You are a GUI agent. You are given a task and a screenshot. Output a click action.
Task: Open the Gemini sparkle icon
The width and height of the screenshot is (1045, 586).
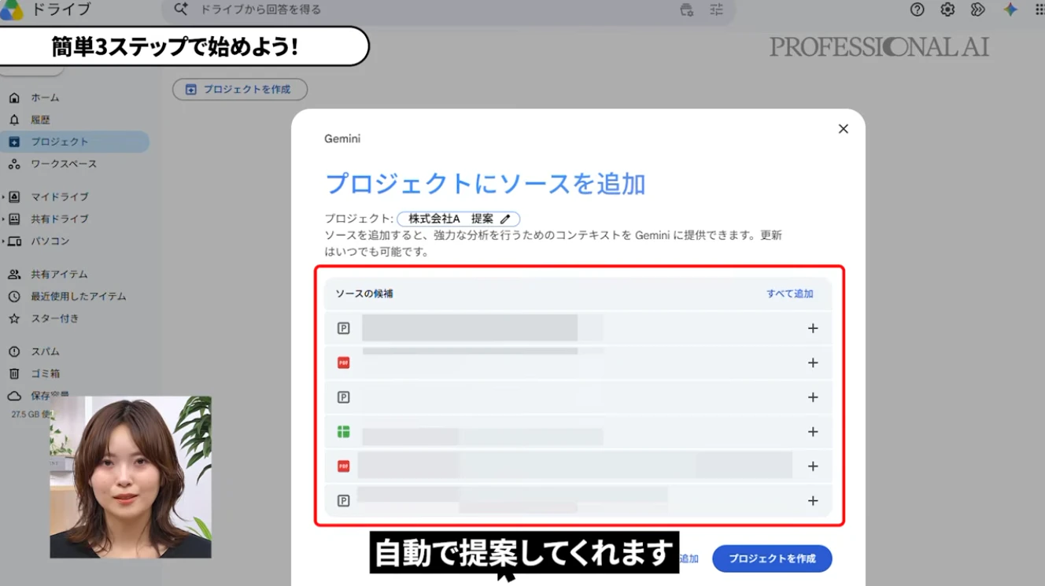coord(1010,9)
